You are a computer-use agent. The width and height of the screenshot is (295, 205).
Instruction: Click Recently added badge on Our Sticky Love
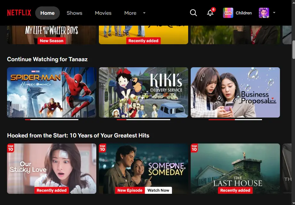[x=52, y=190]
